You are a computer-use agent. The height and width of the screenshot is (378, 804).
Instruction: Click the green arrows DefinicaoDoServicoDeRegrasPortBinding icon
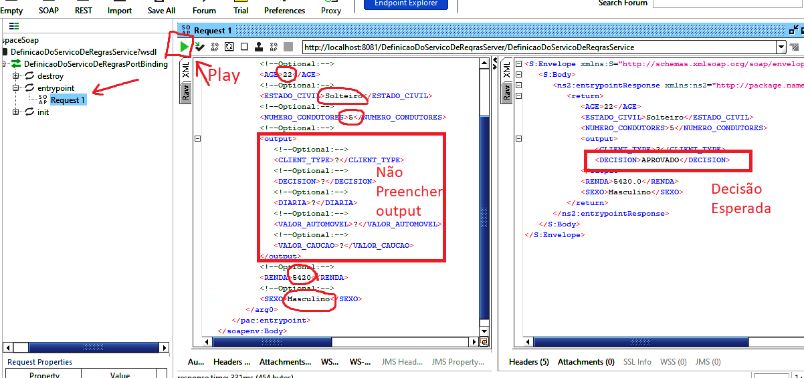tap(17, 64)
